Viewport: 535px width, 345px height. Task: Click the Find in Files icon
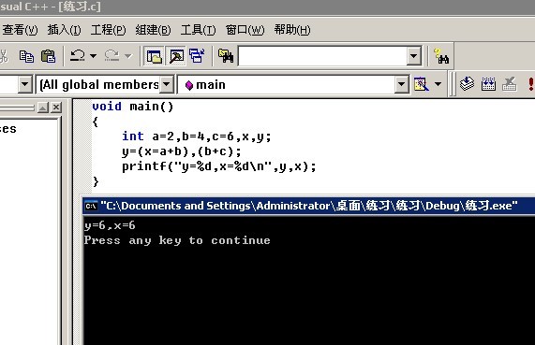pyautogui.click(x=226, y=56)
